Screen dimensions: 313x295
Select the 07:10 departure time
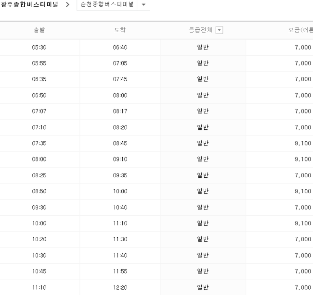39,127
